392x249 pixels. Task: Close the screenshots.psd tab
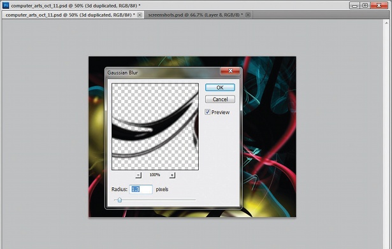click(x=248, y=15)
